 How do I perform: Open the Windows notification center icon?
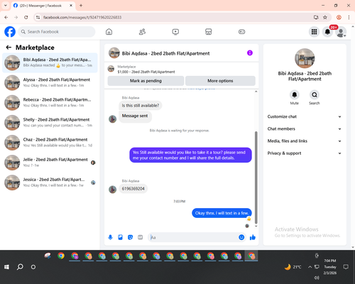(346, 267)
